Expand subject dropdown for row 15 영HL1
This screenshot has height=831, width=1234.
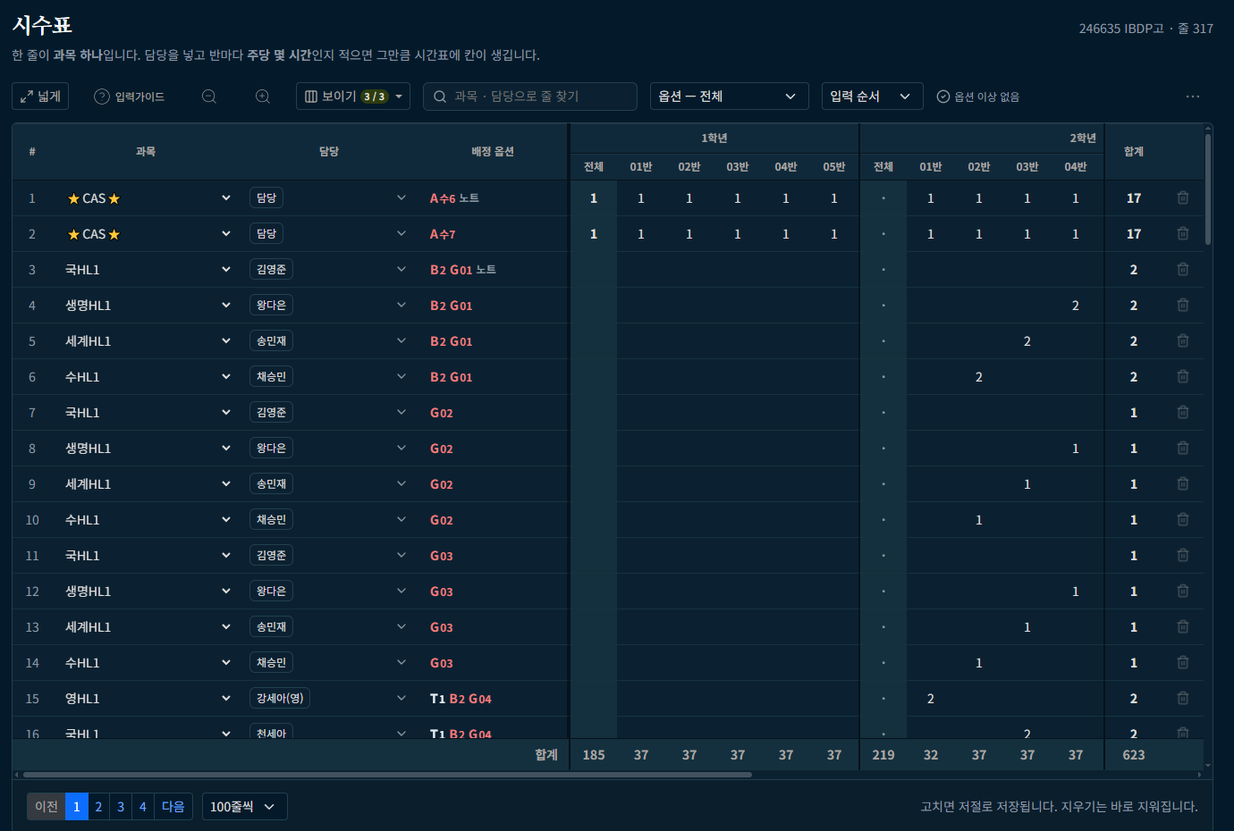click(x=226, y=699)
